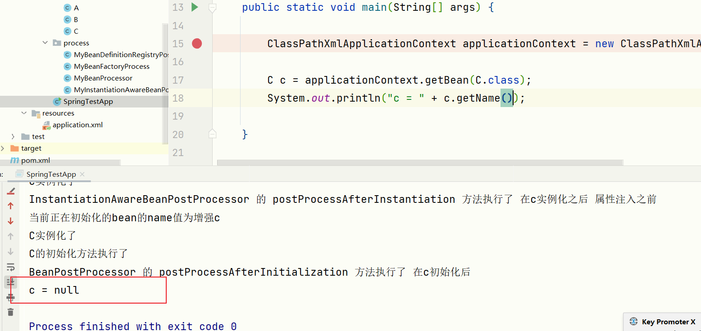Click console line 'c = null'
The image size is (701, 331).
(54, 290)
